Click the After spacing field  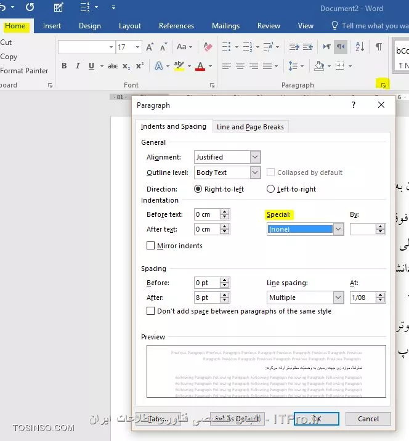pyautogui.click(x=207, y=297)
